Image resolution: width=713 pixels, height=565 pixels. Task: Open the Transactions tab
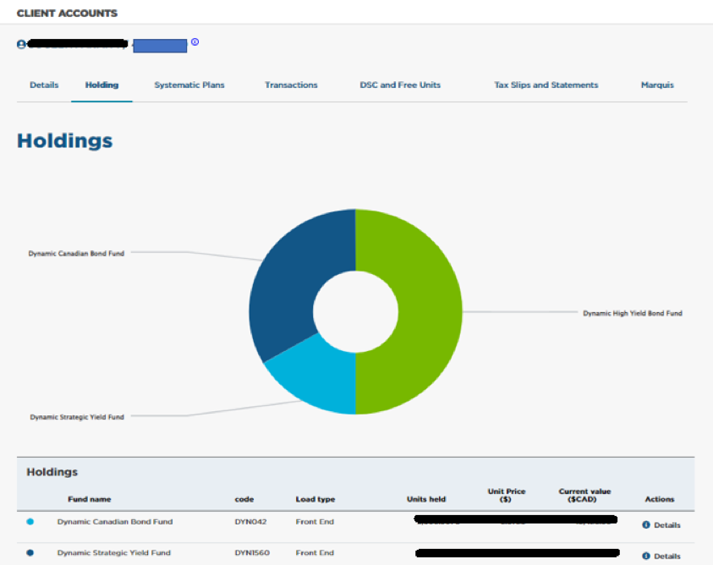coord(291,85)
